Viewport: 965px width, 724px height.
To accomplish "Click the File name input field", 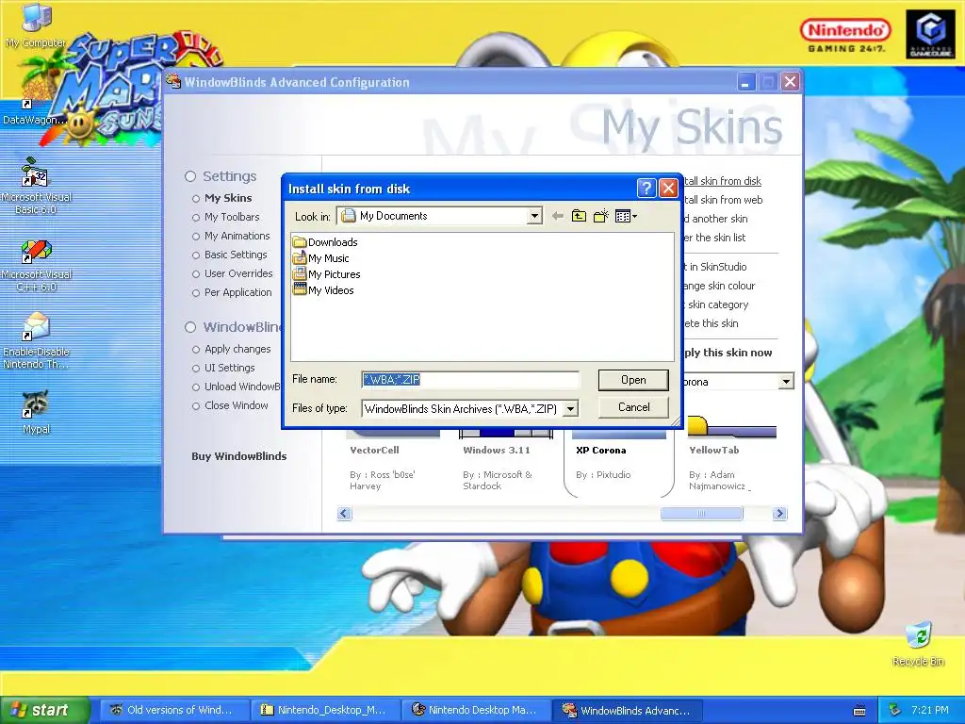I will (x=470, y=380).
